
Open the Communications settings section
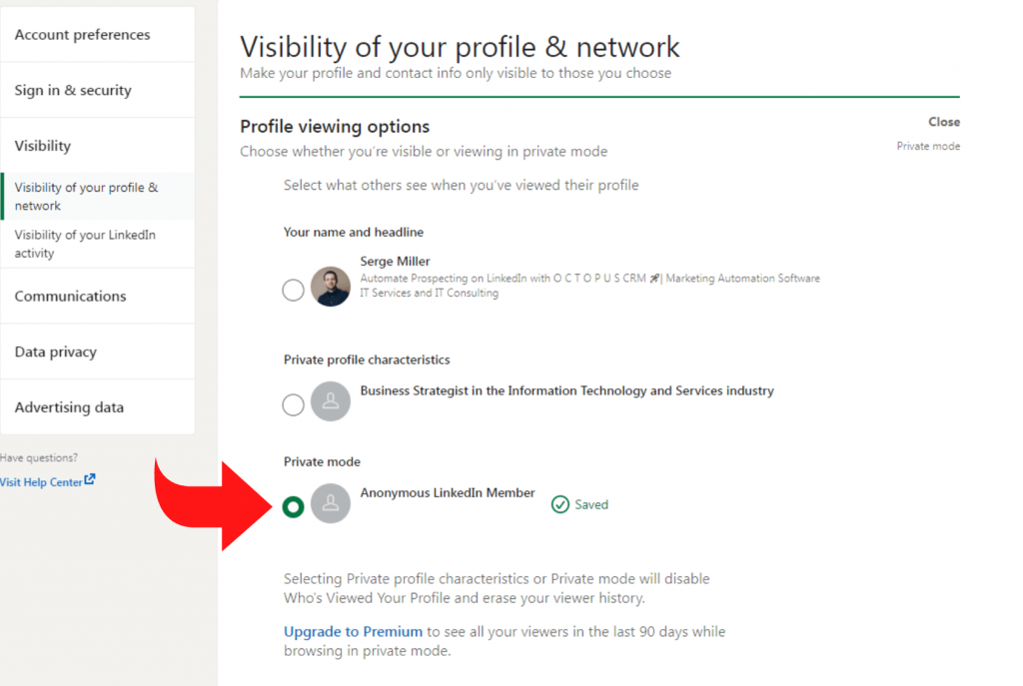click(71, 296)
